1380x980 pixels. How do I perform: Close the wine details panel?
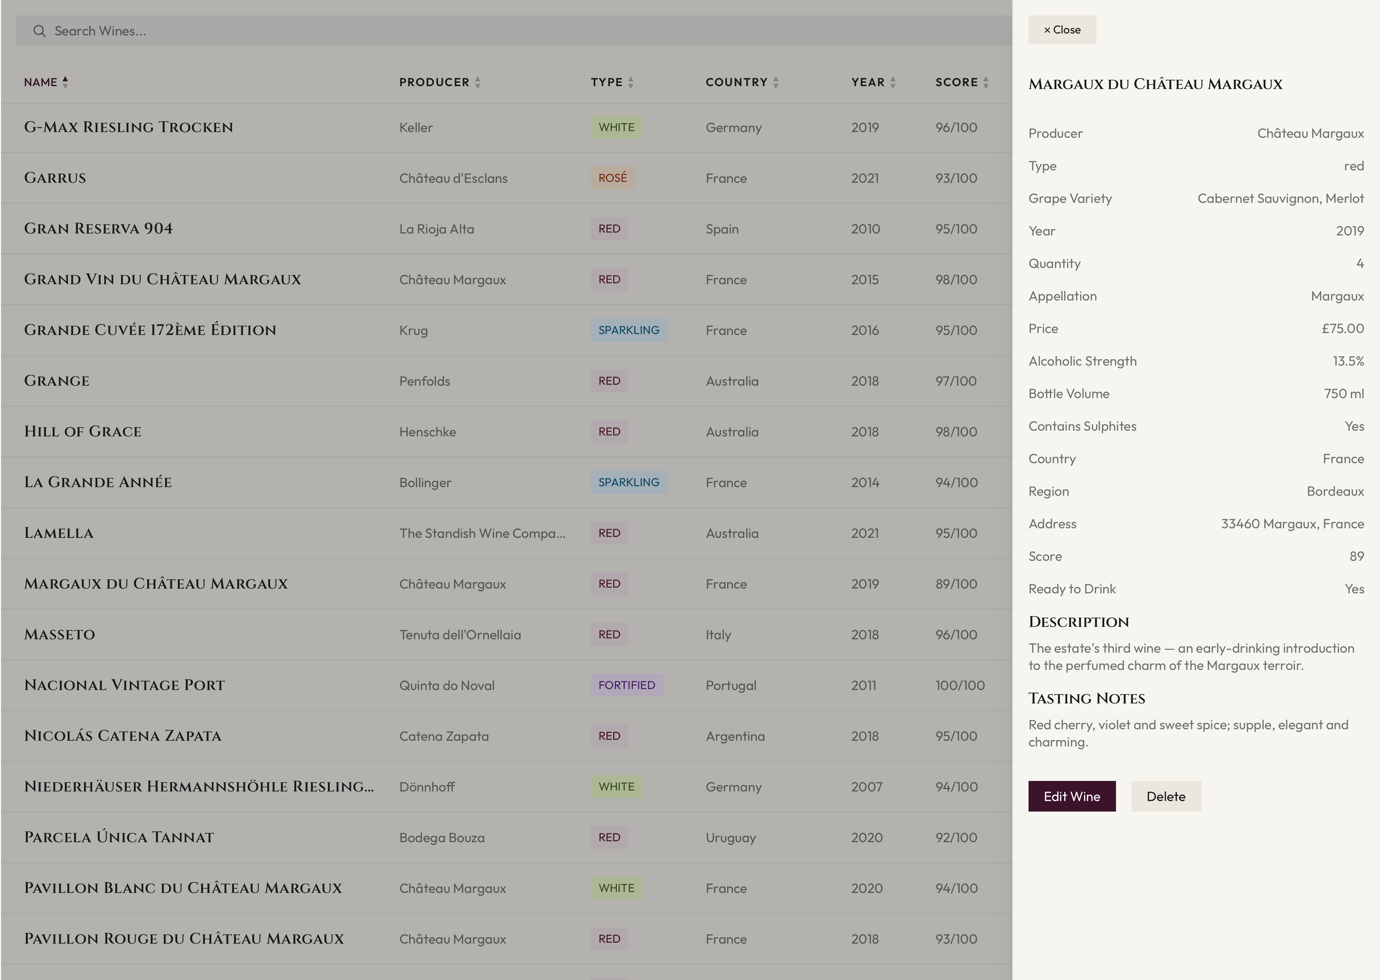1062,30
